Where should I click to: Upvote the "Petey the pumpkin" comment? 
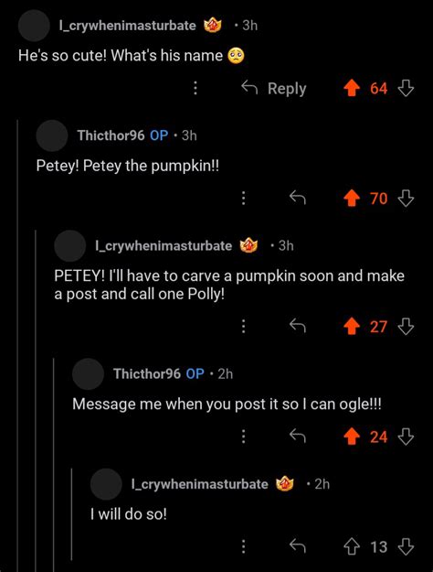click(x=352, y=199)
